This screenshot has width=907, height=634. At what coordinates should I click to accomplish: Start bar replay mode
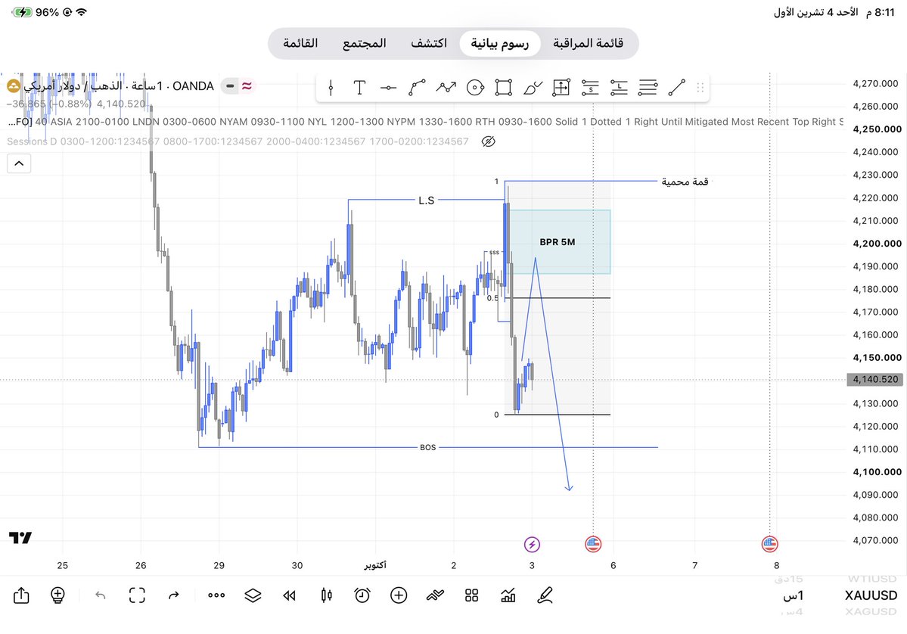[x=289, y=595]
